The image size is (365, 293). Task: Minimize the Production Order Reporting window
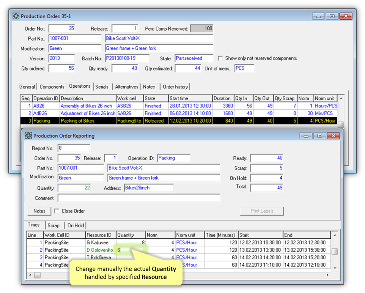point(306,136)
